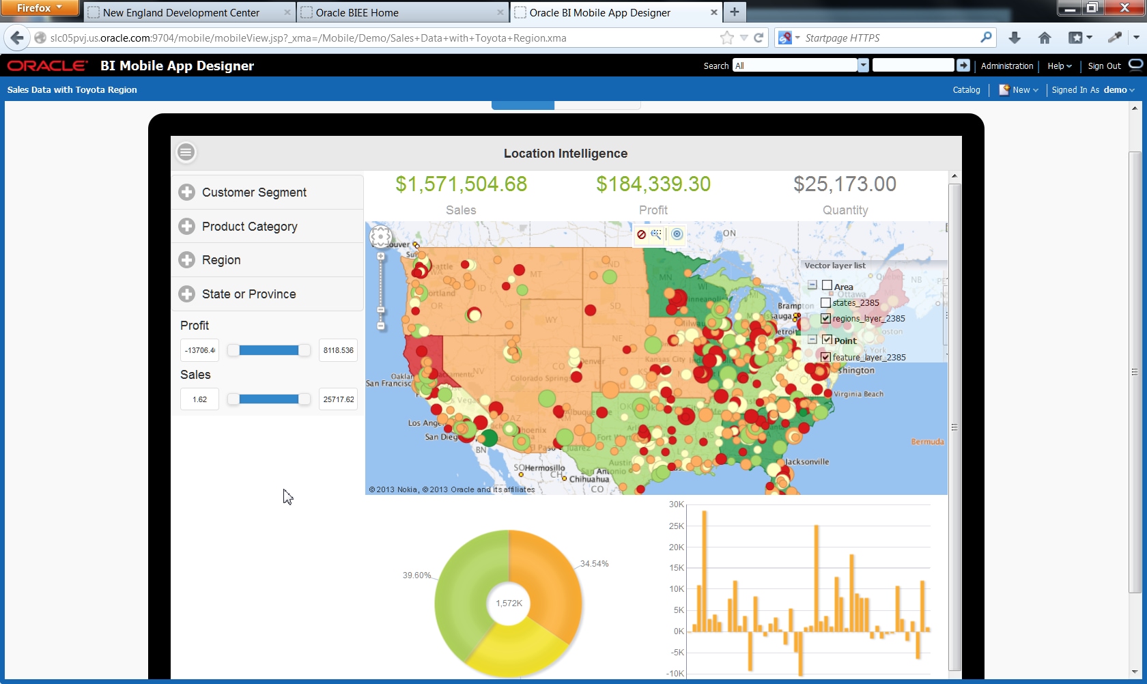1147x684 pixels.
Task: Open a new browser tab
Action: click(735, 12)
